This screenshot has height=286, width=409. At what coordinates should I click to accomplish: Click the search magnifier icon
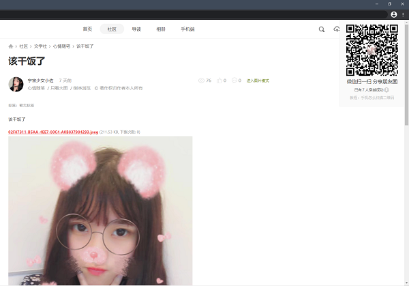(x=322, y=29)
